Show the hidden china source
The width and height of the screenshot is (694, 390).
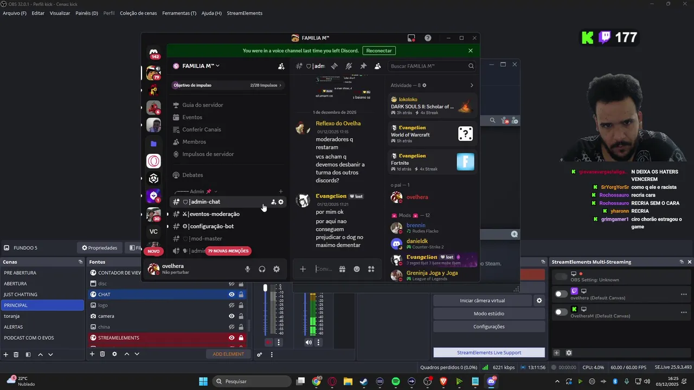point(232,327)
